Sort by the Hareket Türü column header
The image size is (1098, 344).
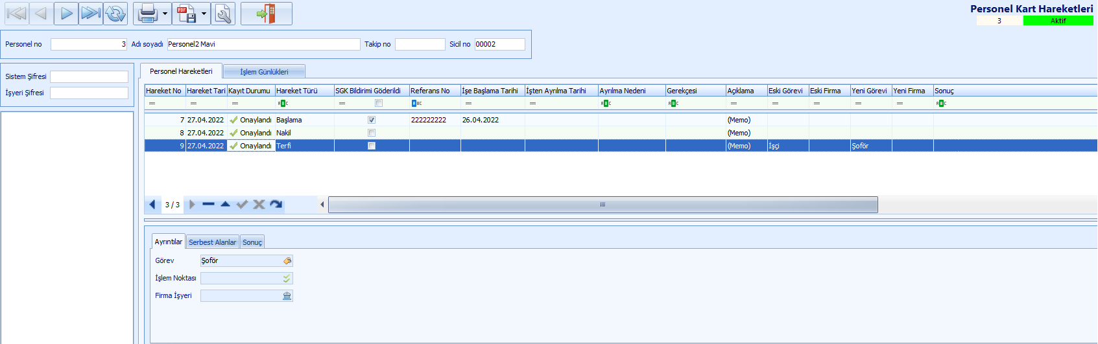[304, 91]
